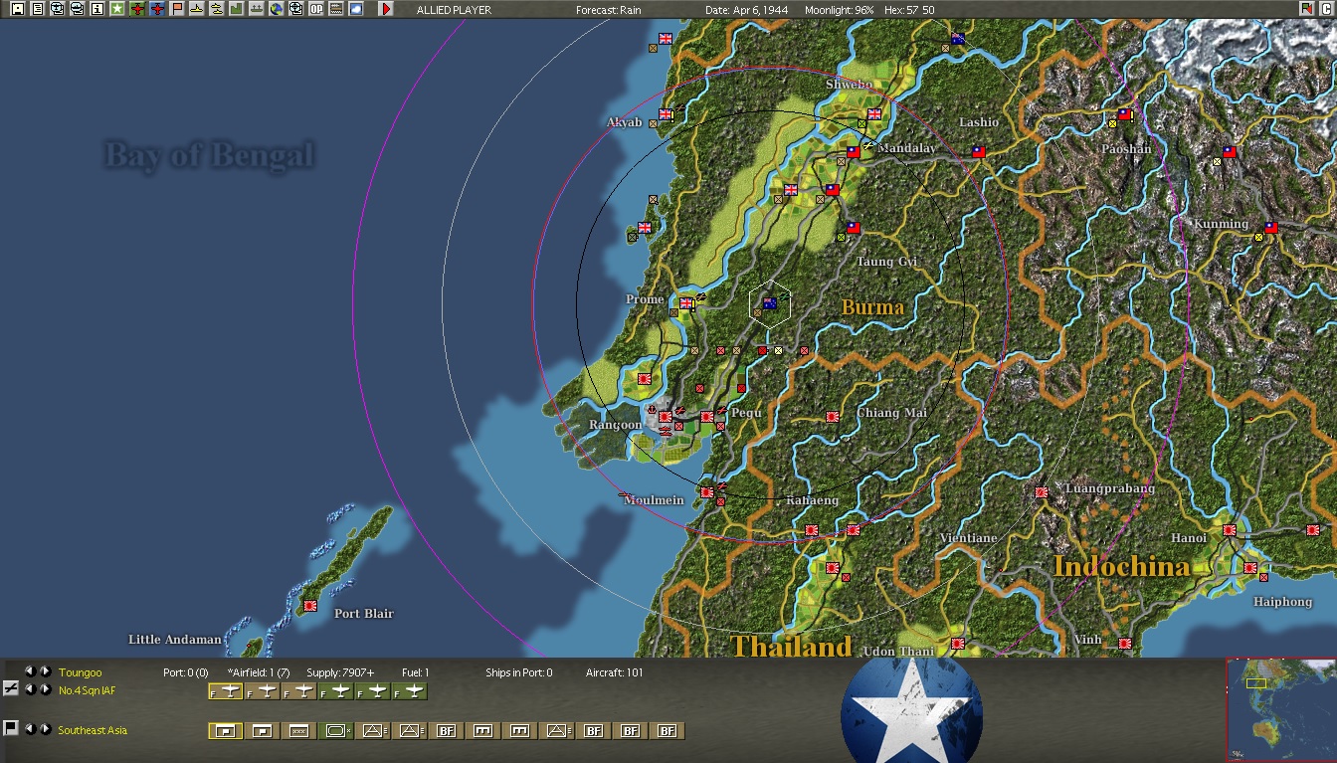This screenshot has width=1337, height=763.
Task: Click the red End Turn arrow in toolbar
Action: point(386,9)
